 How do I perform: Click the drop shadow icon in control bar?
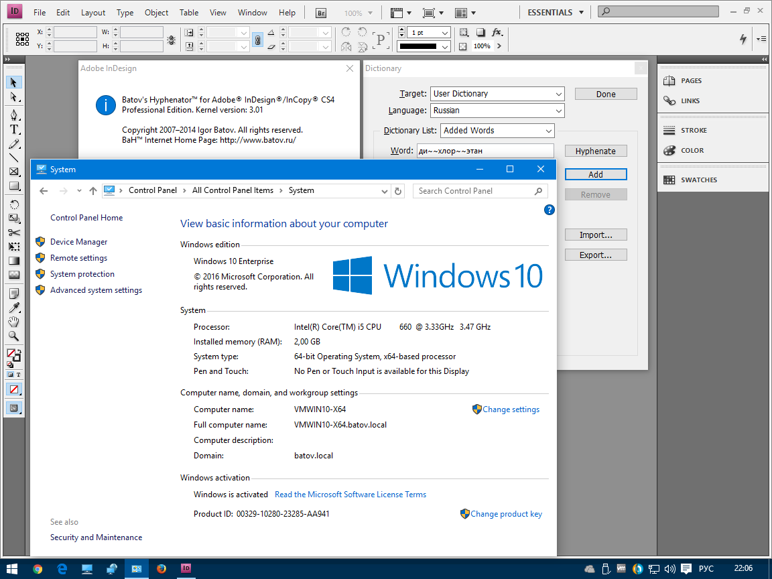click(x=480, y=32)
